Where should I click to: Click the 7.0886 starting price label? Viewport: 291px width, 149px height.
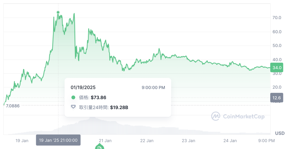tap(13, 106)
